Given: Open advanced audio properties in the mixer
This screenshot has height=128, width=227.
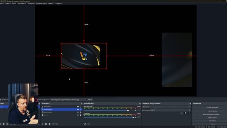Looking at the screenshot, I should point(85,124).
